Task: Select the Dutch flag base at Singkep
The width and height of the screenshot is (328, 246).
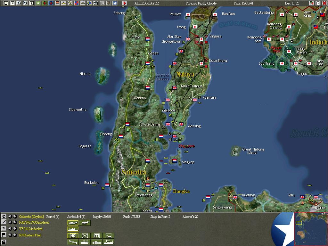Action: (175, 161)
